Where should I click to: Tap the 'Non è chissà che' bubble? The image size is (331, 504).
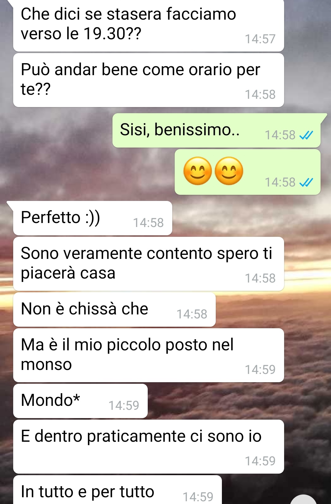click(114, 310)
